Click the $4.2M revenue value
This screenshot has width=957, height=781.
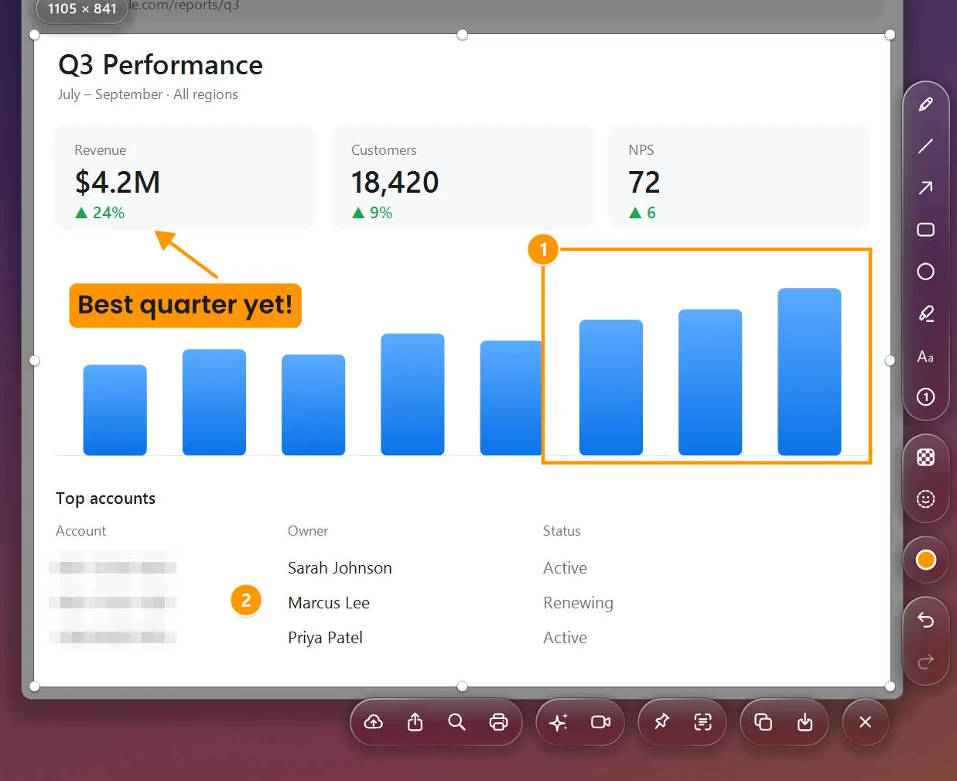click(x=118, y=183)
